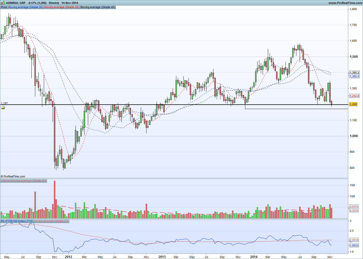Screen dimensions: 363x259
Task: Click the 1,197 alert level label
Action: 4,103
